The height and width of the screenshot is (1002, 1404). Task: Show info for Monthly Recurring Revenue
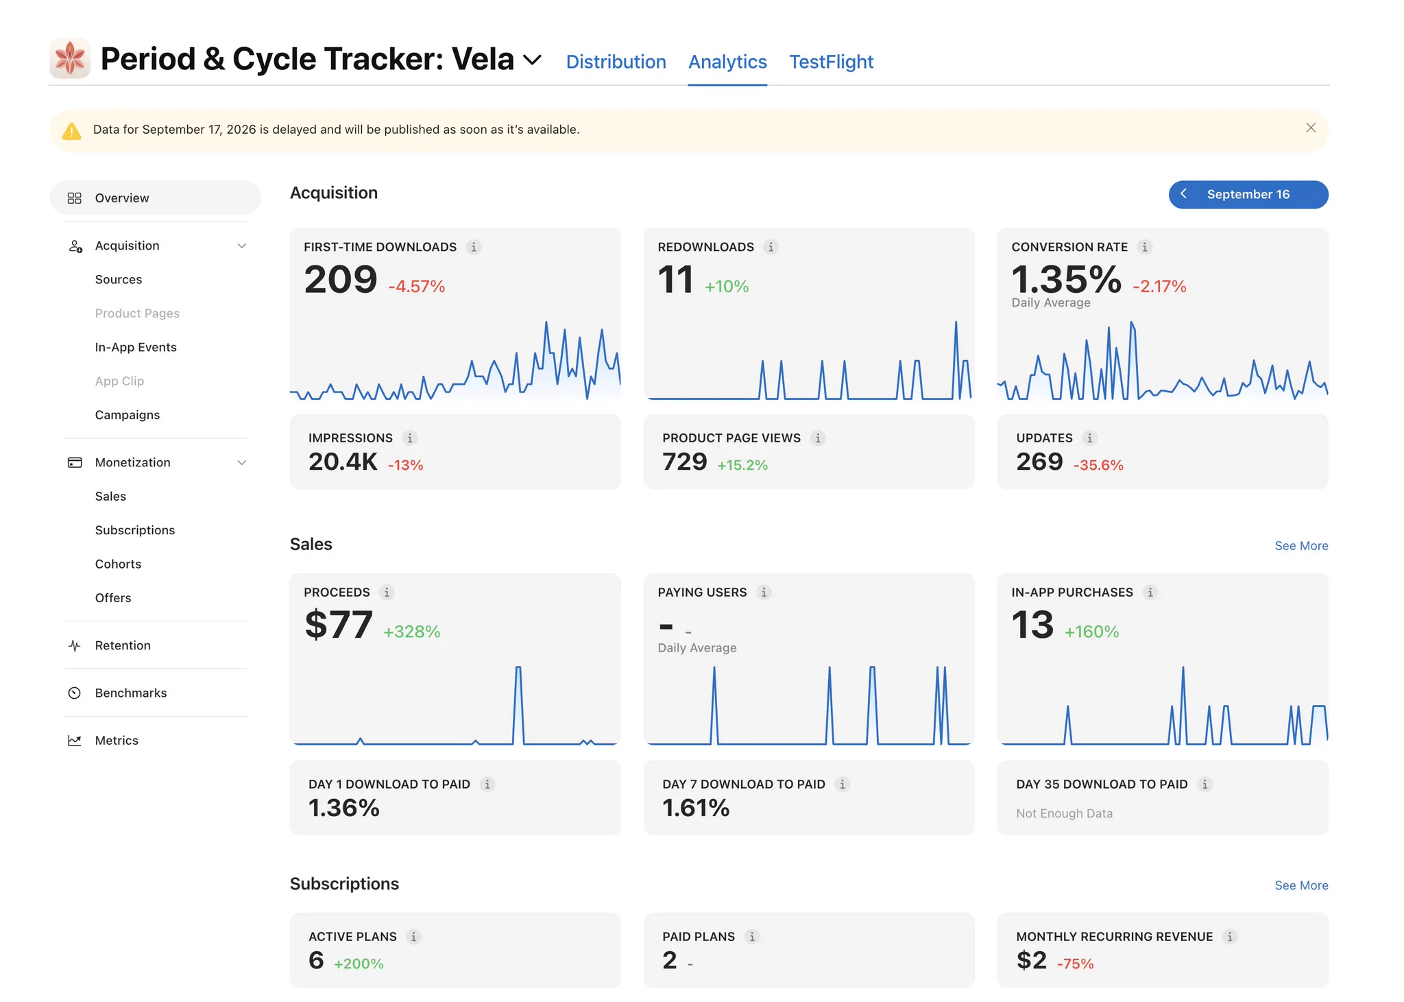click(1230, 937)
